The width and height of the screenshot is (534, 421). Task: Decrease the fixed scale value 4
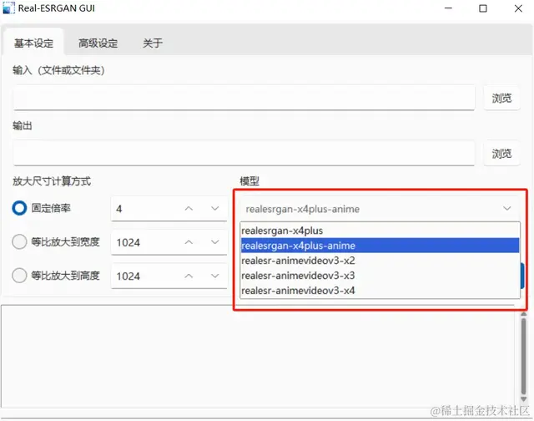(x=215, y=208)
